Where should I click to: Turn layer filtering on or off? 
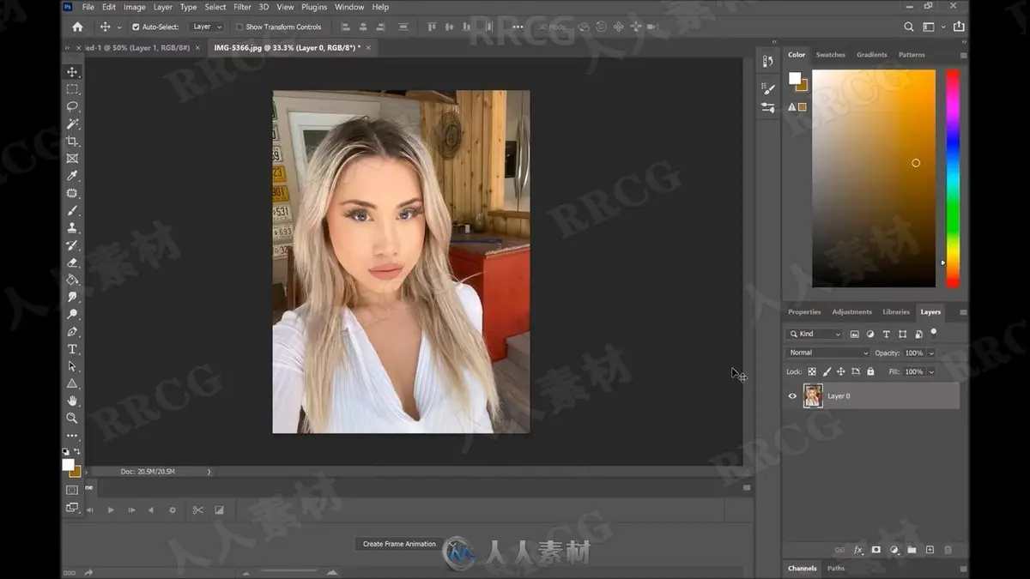[934, 332]
